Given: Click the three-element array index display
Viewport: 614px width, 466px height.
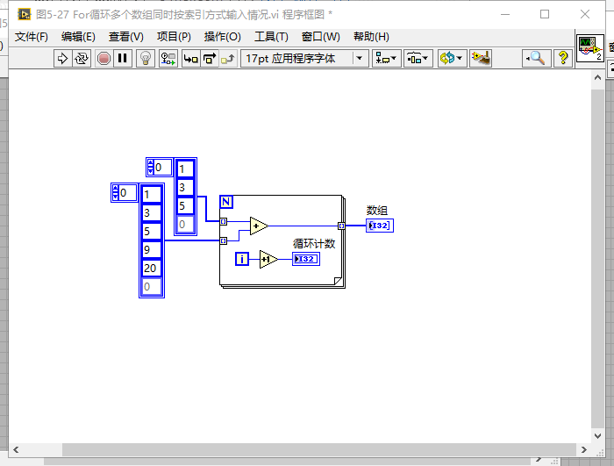Looking at the screenshot, I should point(160,168).
